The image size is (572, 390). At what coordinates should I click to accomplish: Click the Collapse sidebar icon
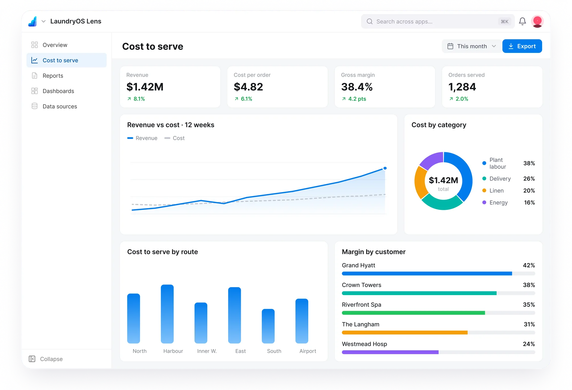(32, 359)
